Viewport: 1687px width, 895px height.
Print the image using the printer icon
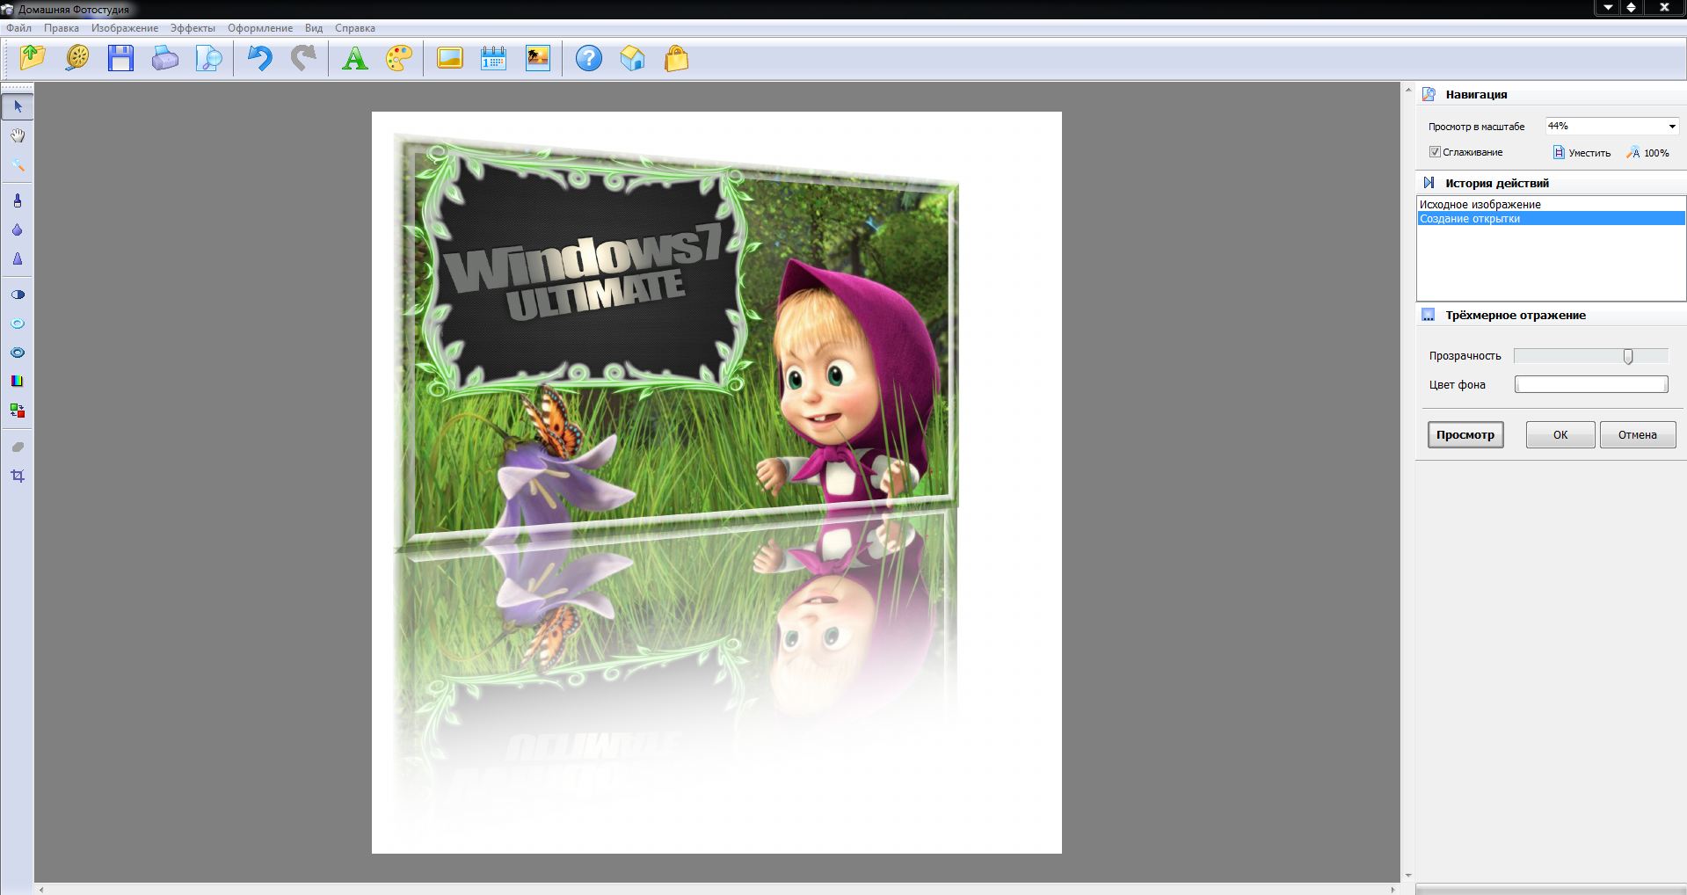pyautogui.click(x=165, y=59)
